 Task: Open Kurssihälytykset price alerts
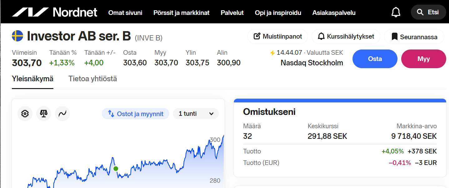(346, 36)
